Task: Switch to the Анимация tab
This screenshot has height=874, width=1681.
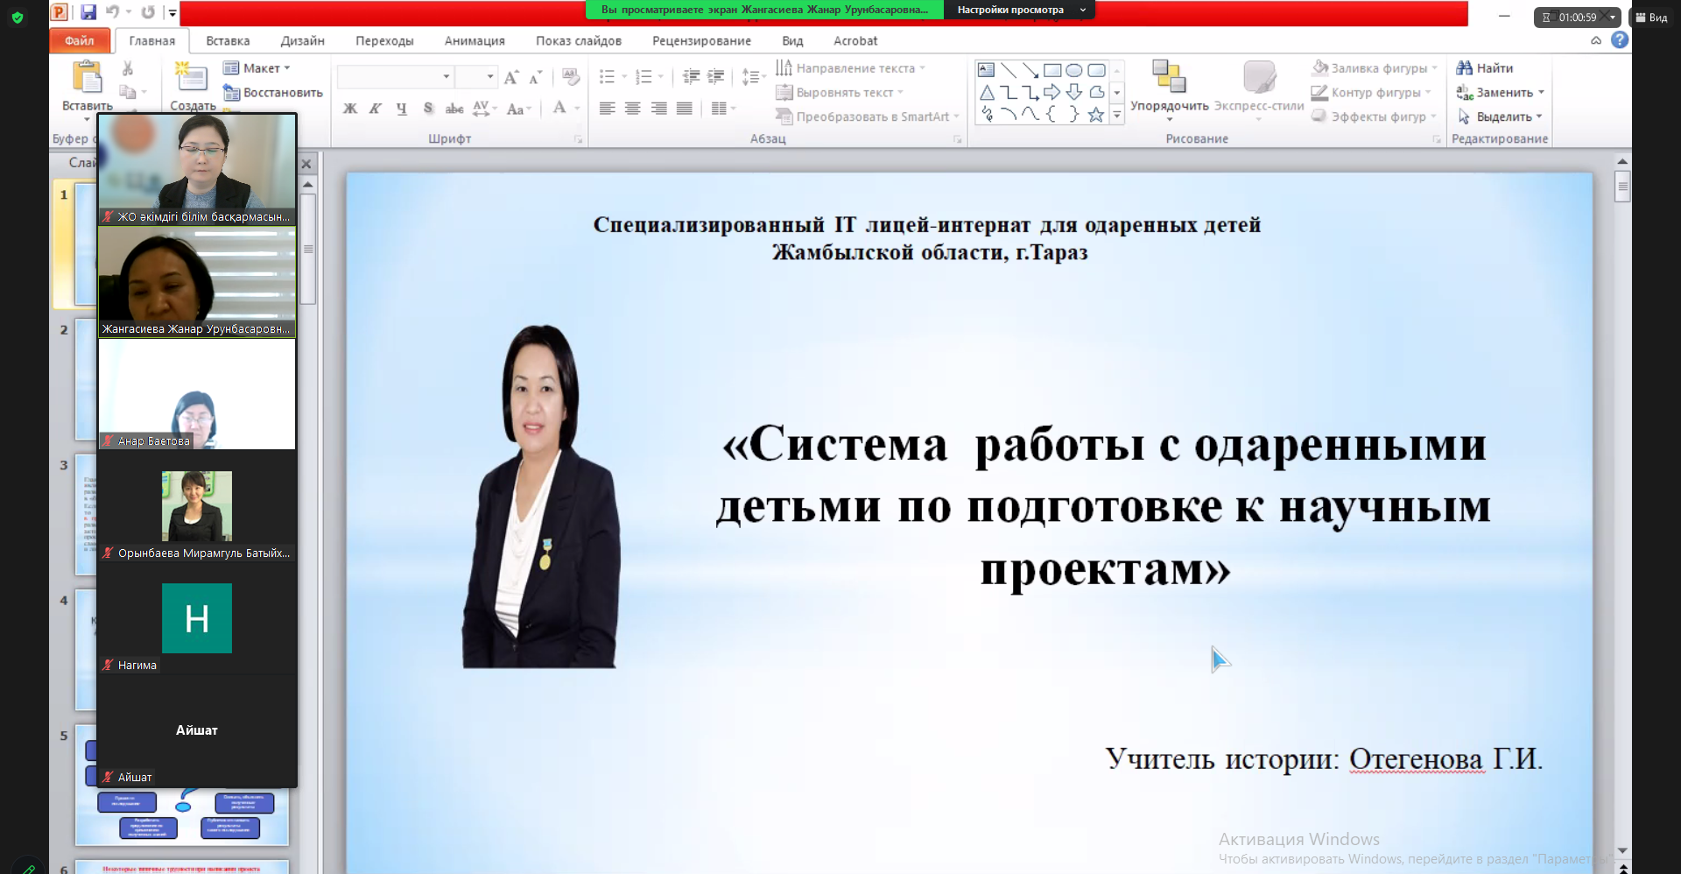Action: coord(475,40)
